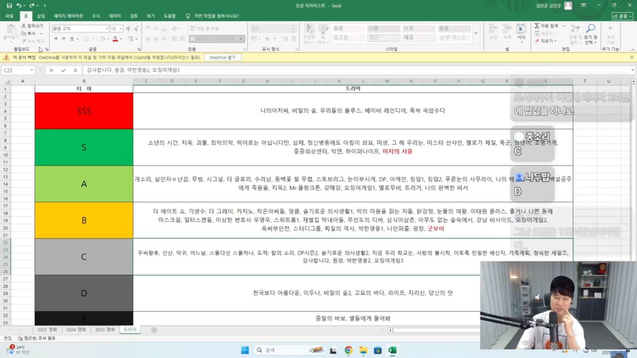Expand the Name Box dropdown next to C22
Image resolution: width=637 pixels, height=358 pixels.
[x=31, y=71]
